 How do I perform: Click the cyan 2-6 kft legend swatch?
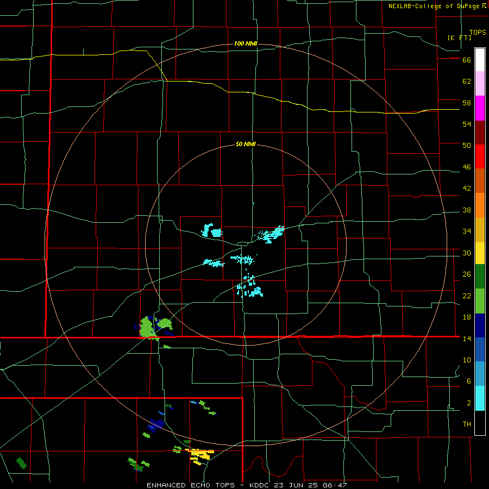(480, 398)
